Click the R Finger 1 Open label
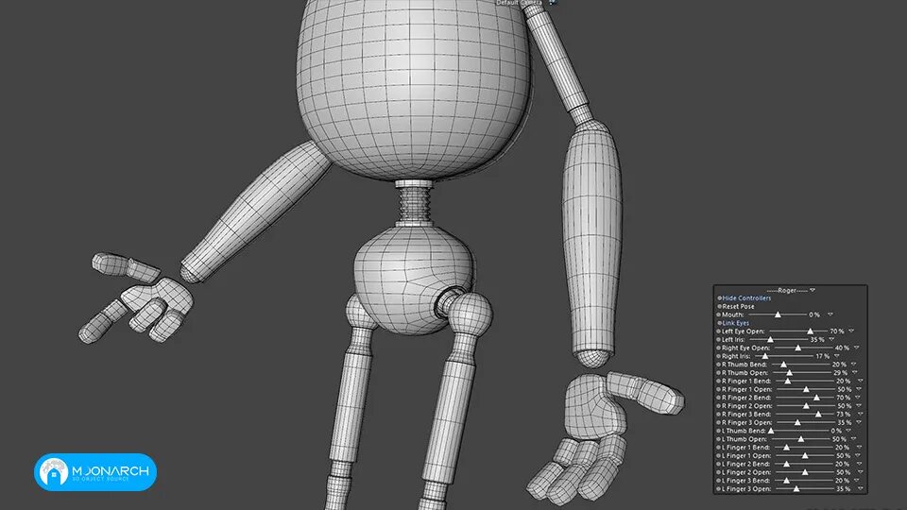 point(747,389)
